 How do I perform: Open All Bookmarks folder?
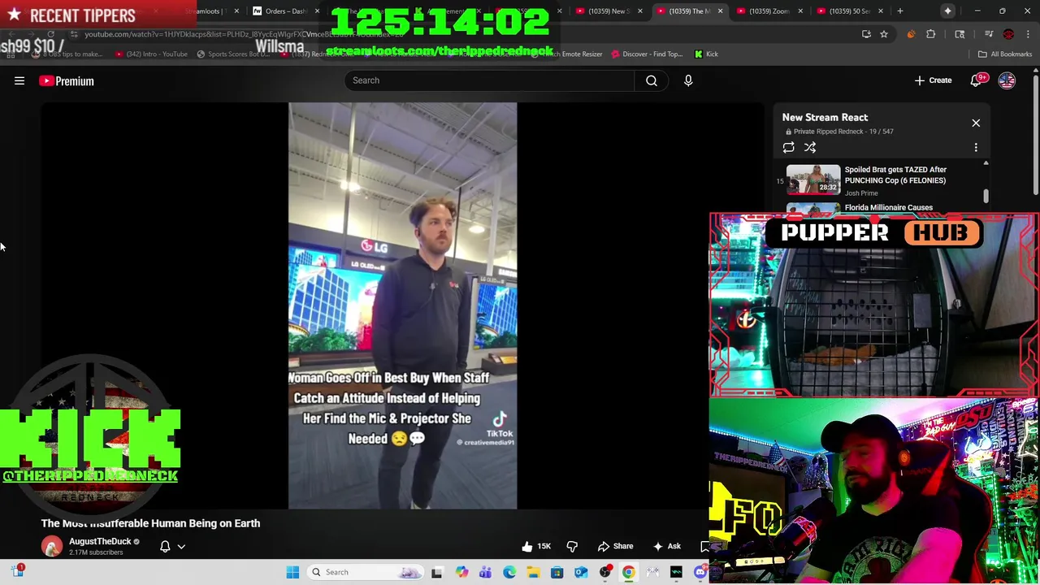[1005, 54]
